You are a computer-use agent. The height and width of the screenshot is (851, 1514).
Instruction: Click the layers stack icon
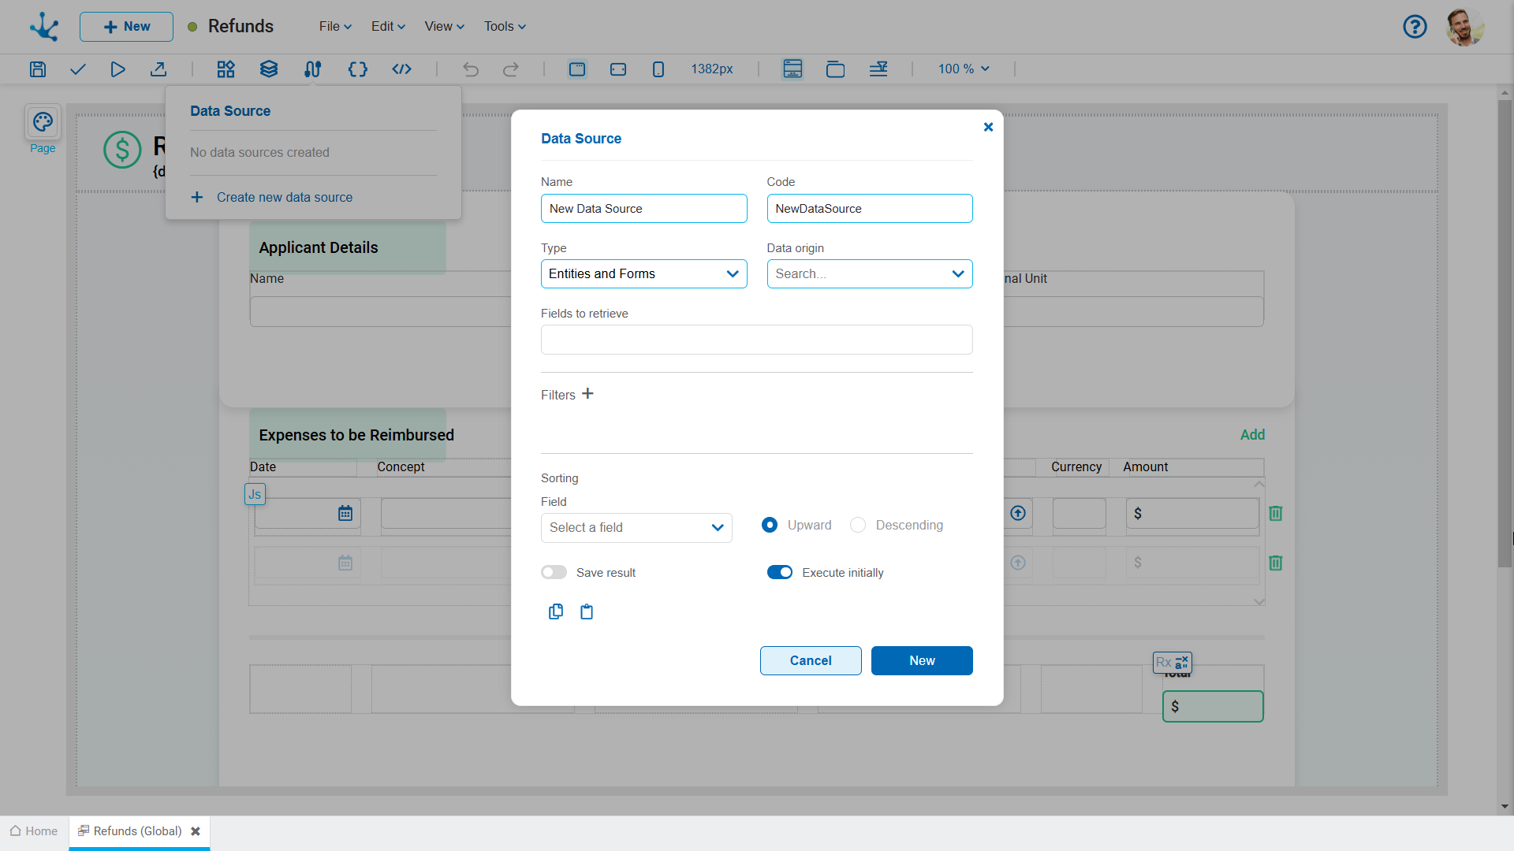pos(269,69)
